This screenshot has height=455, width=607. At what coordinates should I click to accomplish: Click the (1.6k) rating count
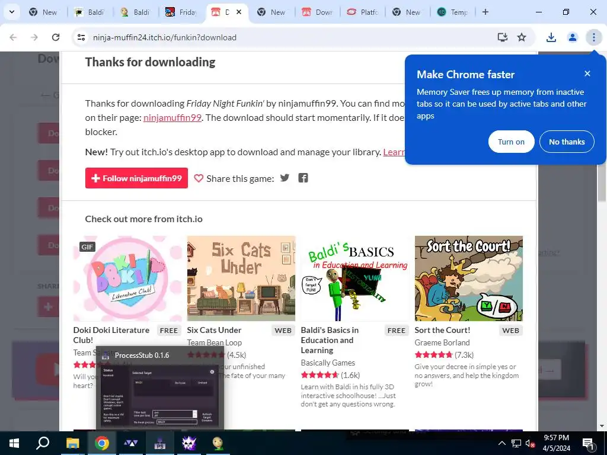tap(350, 375)
